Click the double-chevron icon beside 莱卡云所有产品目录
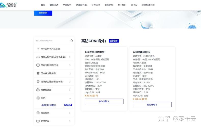Viewport: 201px width, 127px height. [x=38, y=49]
